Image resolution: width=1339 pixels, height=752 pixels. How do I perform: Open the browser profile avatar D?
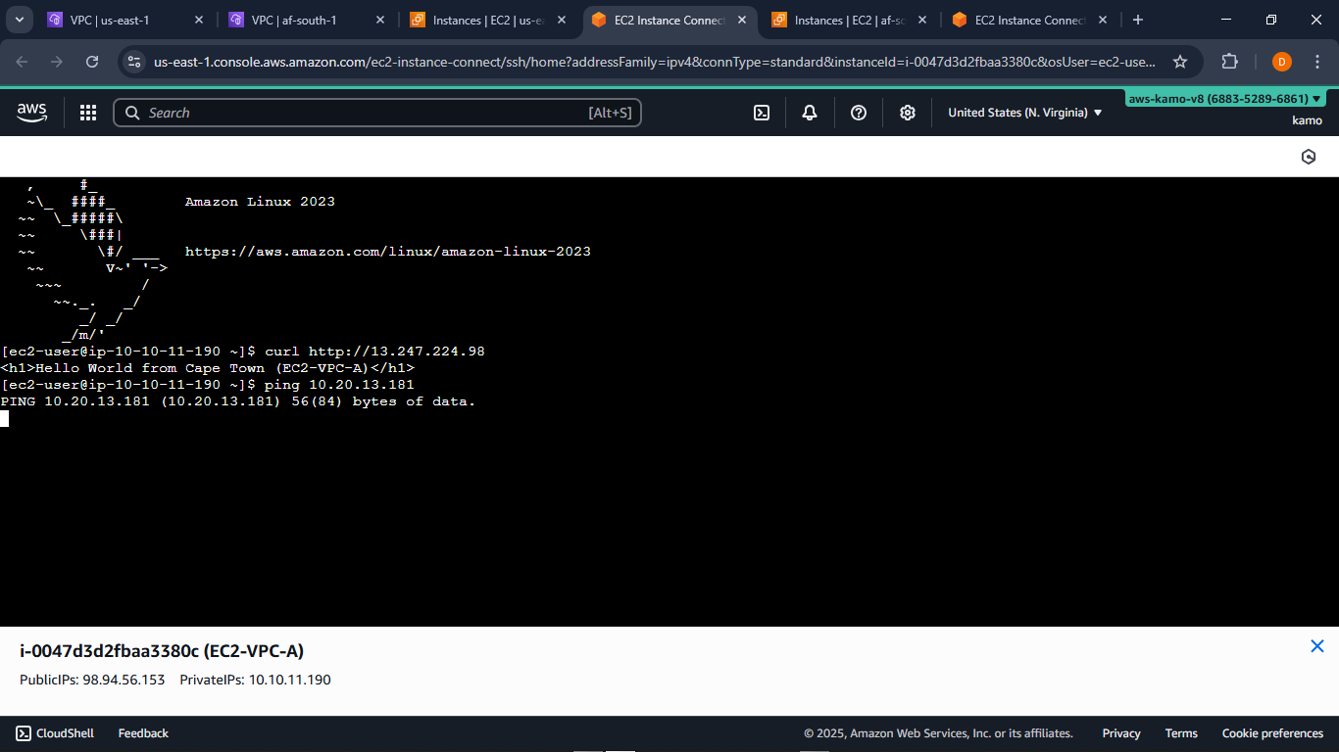coord(1281,61)
